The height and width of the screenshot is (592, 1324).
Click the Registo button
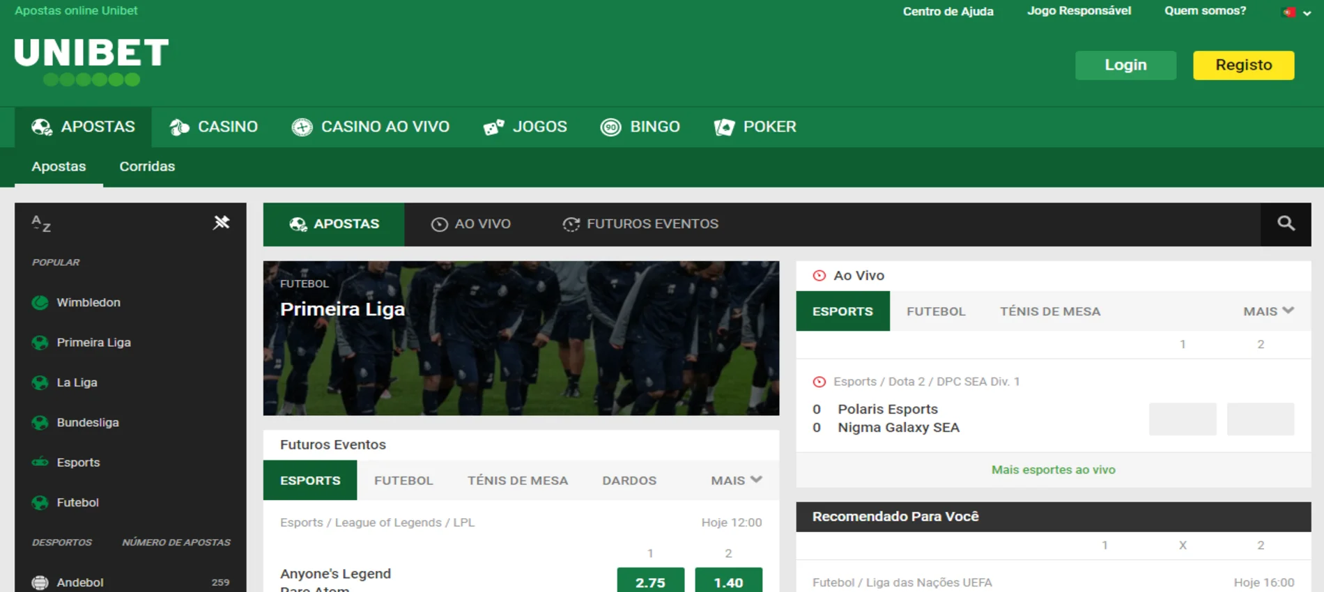point(1243,65)
